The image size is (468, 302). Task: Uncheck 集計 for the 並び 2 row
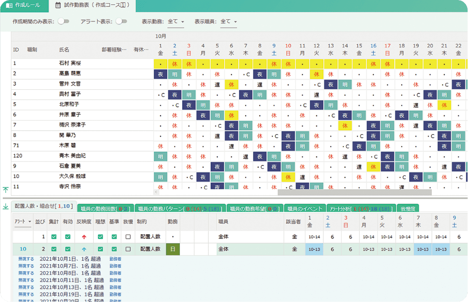[54, 249]
